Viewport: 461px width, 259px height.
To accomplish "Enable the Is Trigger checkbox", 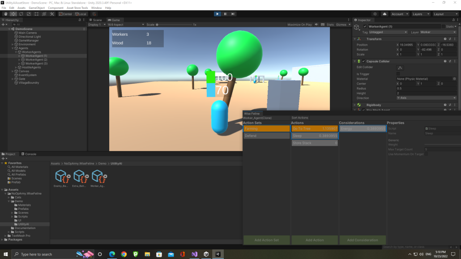I will point(398,74).
